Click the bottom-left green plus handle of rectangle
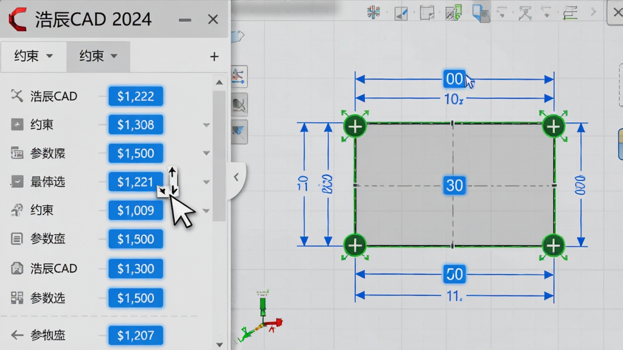The height and width of the screenshot is (350, 623). coord(355,245)
